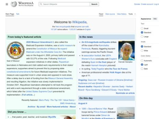Viewport: 159px width, 119px height.
Task: Click the magnifier icon in search box
Action: coord(41,4)
